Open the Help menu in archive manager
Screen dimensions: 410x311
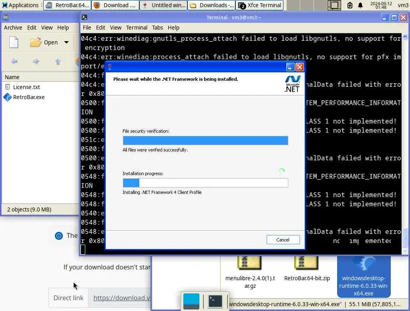click(x=63, y=28)
